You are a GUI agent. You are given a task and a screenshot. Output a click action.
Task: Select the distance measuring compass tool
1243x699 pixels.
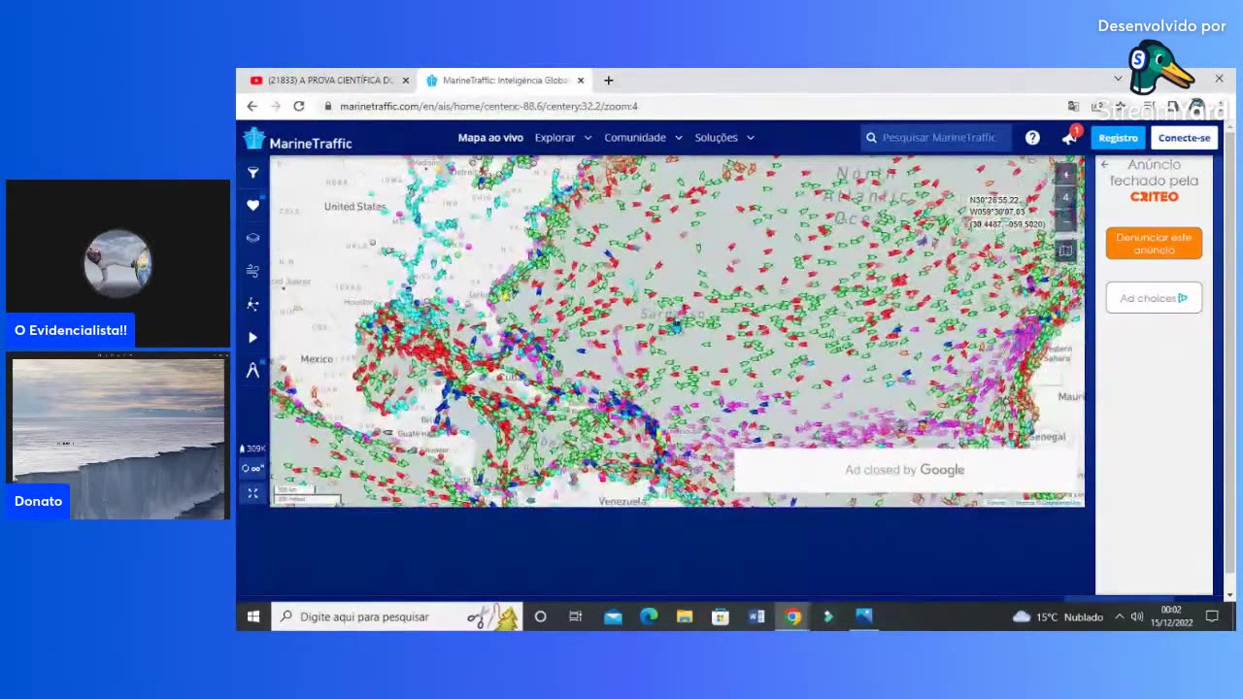click(252, 370)
